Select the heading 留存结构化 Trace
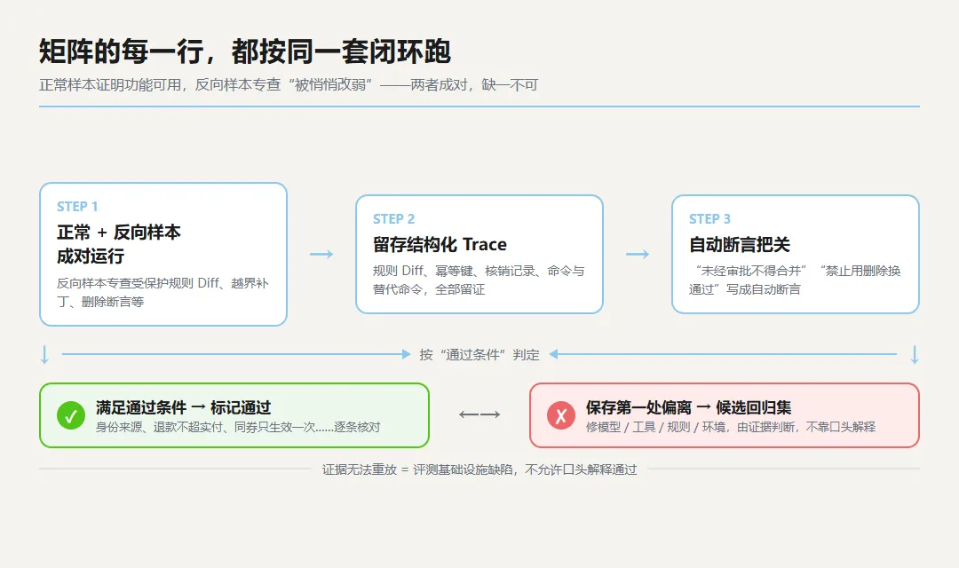 (x=440, y=245)
